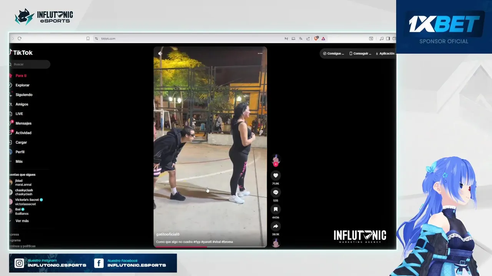Image resolution: width=492 pixels, height=276 pixels.
Task: Click Términos y políticas footer link
Action: click(x=23, y=246)
